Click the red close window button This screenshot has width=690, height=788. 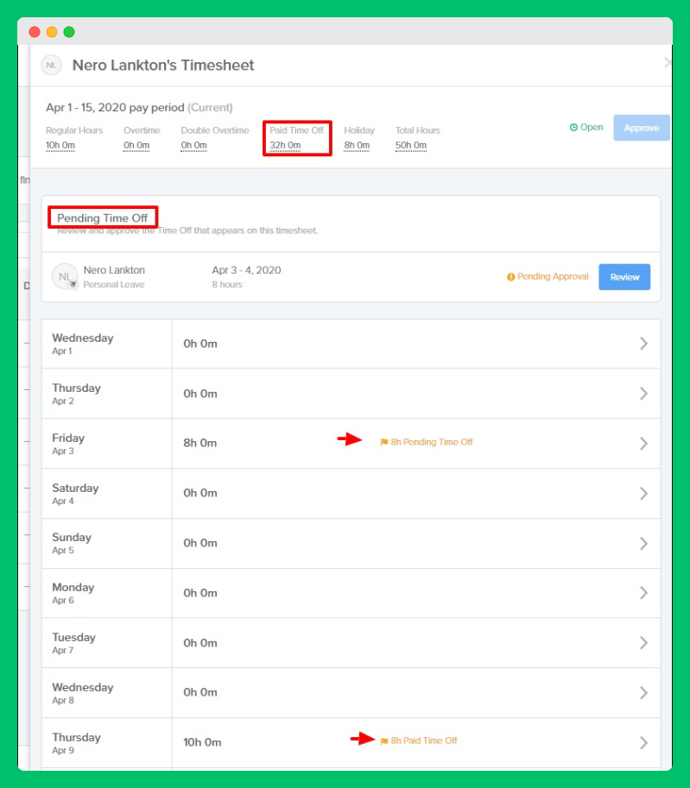[35, 32]
